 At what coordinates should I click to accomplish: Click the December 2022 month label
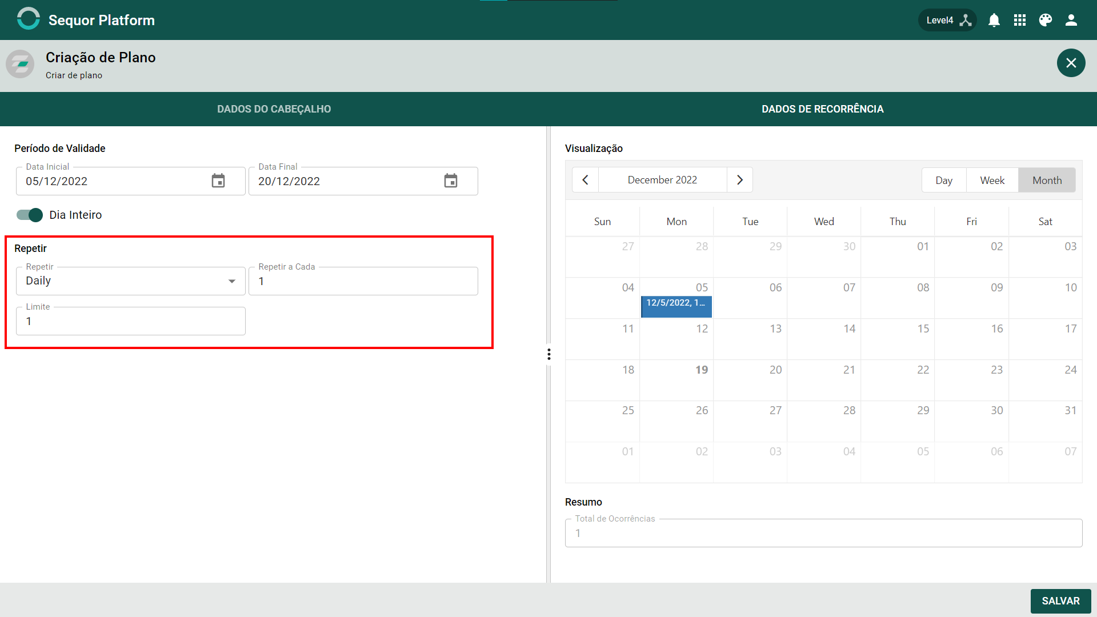click(x=662, y=180)
